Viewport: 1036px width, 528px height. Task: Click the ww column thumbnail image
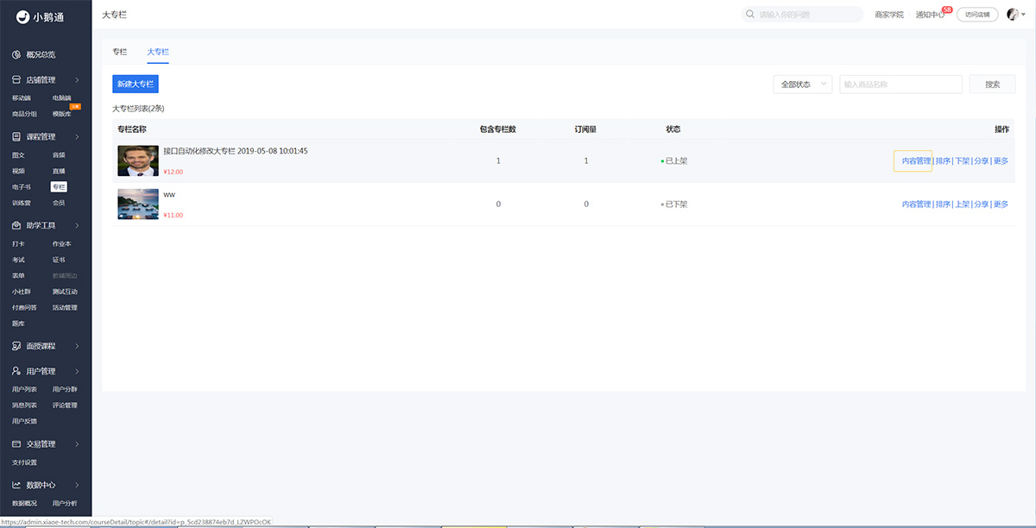point(138,204)
